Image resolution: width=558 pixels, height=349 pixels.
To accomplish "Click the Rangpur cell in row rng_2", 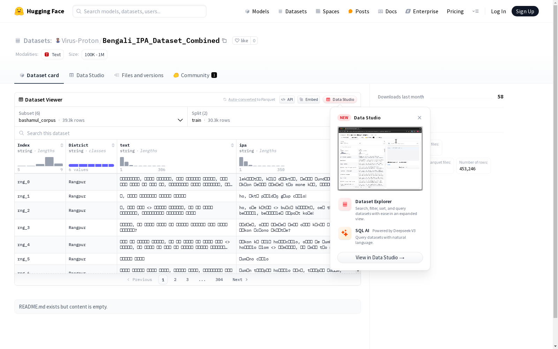I will 91,210.
